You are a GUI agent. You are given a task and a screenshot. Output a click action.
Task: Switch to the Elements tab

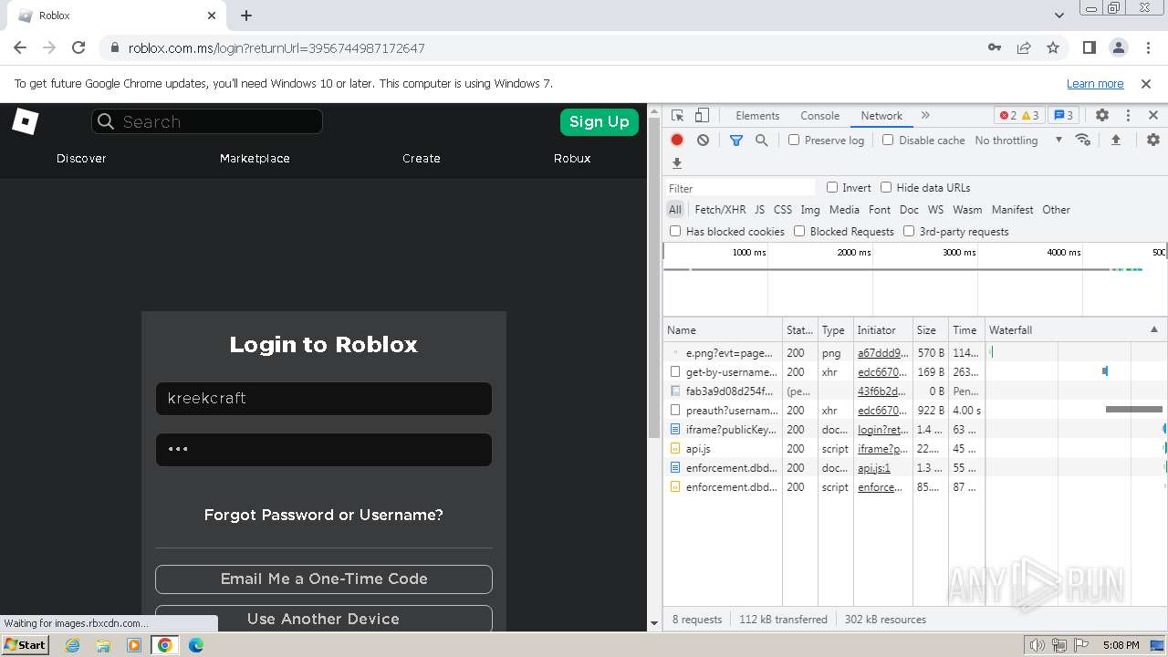(x=757, y=116)
